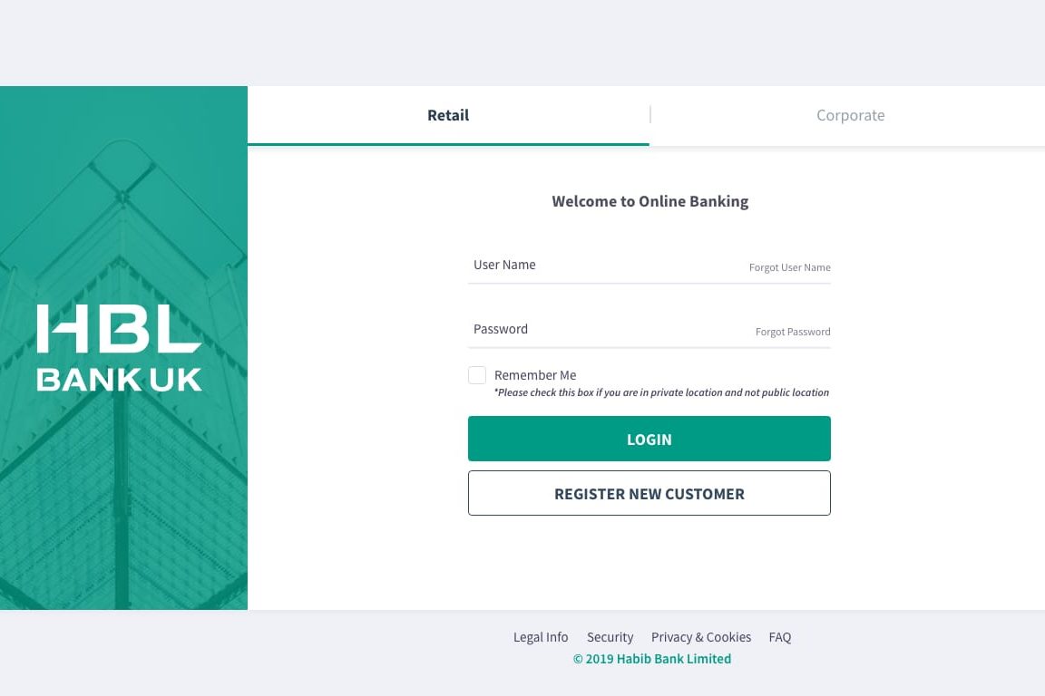Click REGISTER NEW CUSTOMER
The height and width of the screenshot is (696, 1045).
click(649, 493)
